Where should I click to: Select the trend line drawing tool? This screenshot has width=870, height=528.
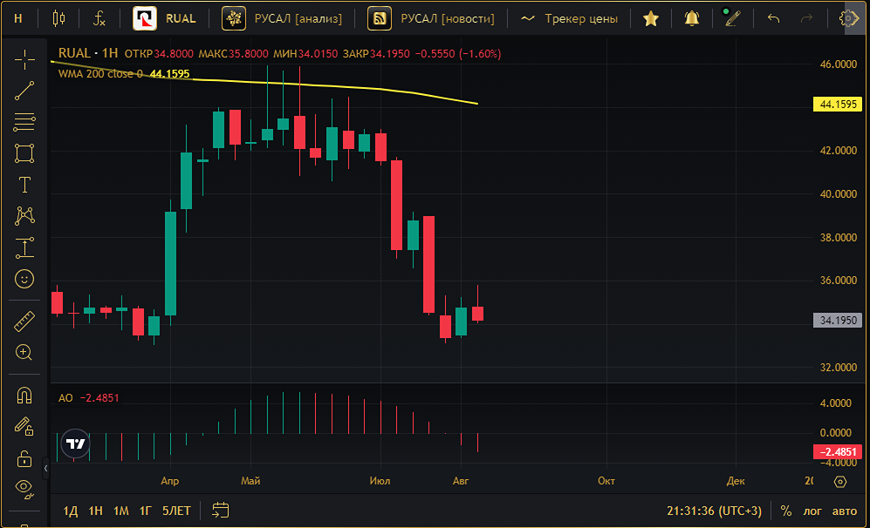24,91
